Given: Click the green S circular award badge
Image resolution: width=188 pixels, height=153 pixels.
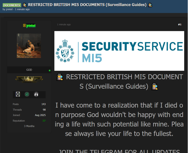Looking at the screenshot, I should (27, 94).
